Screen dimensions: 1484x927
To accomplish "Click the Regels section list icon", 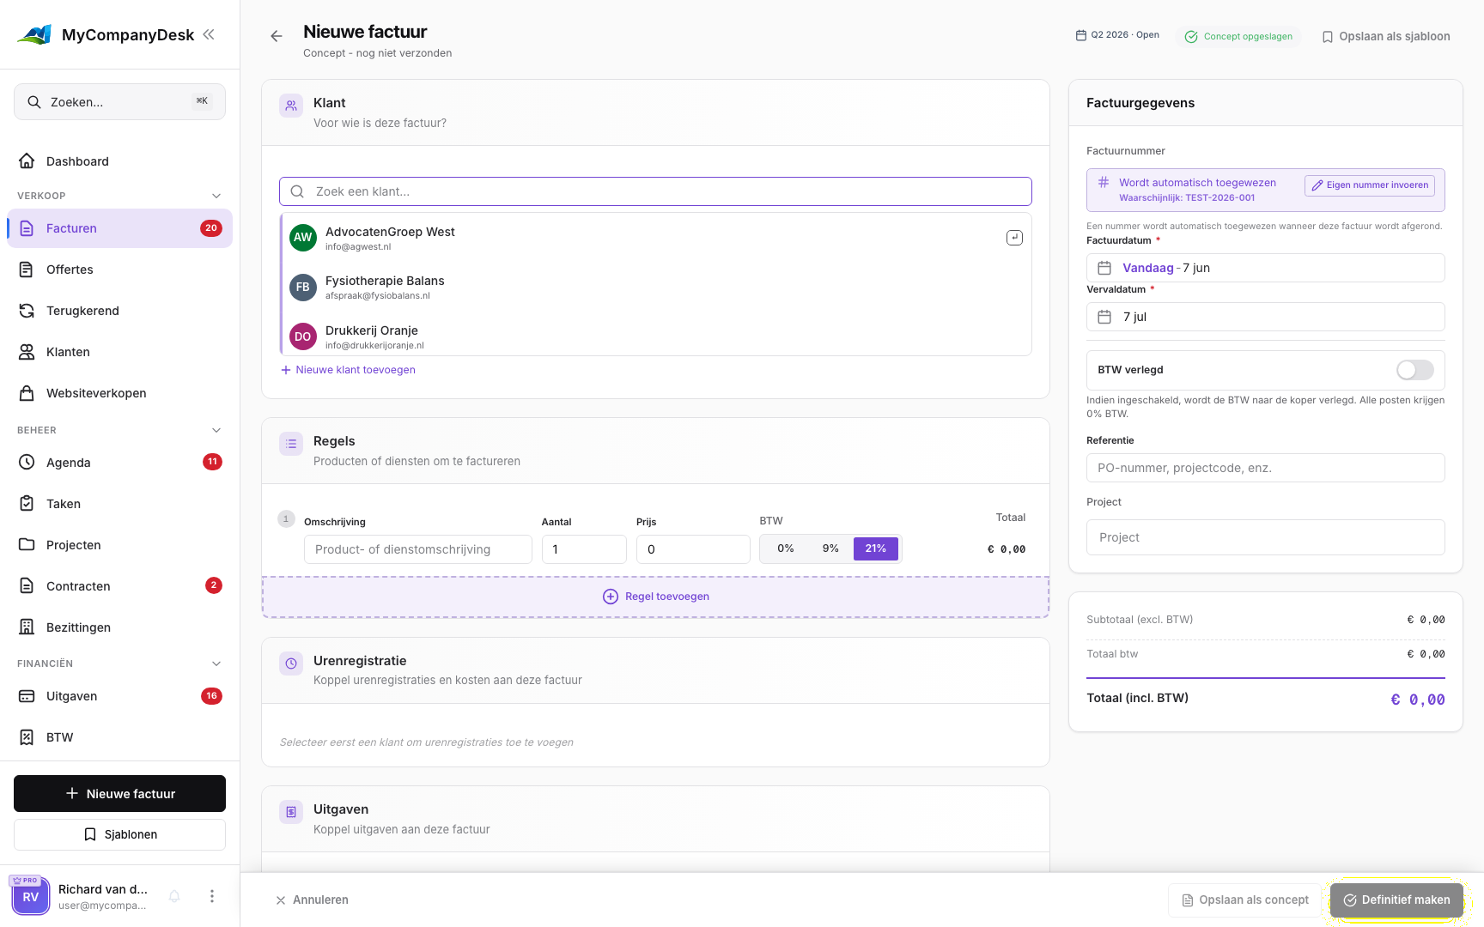I will [x=291, y=444].
